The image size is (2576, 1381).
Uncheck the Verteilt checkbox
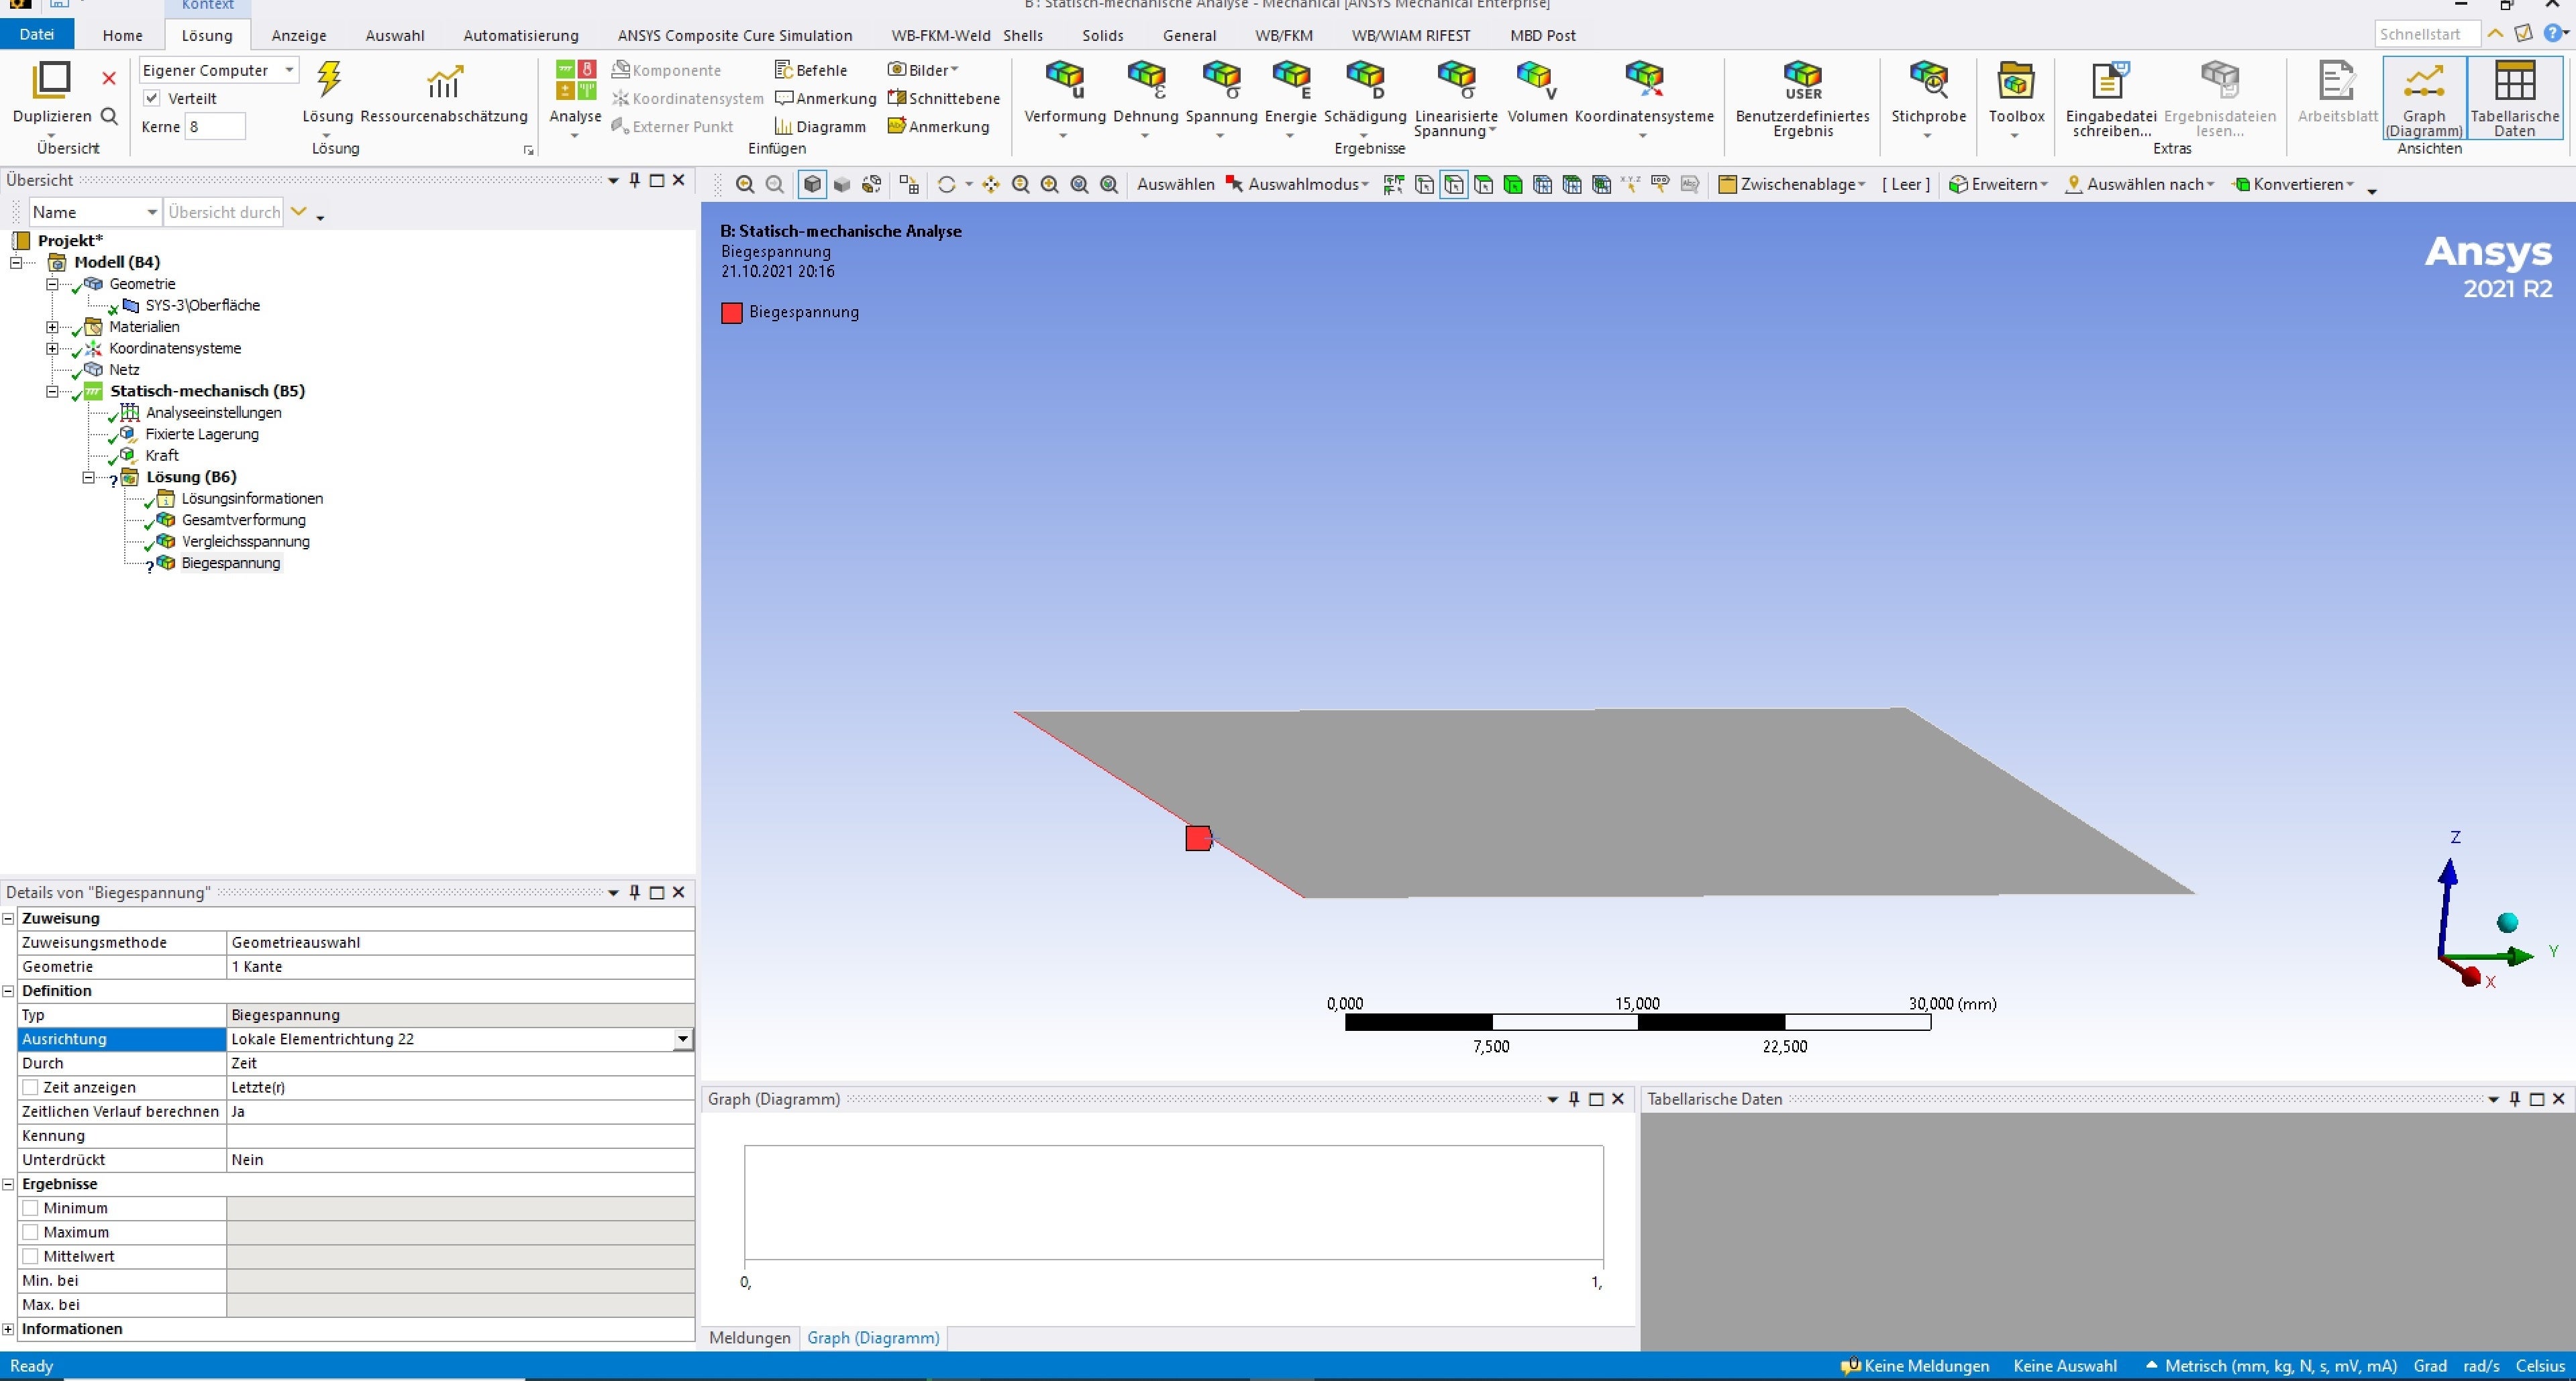tap(152, 98)
